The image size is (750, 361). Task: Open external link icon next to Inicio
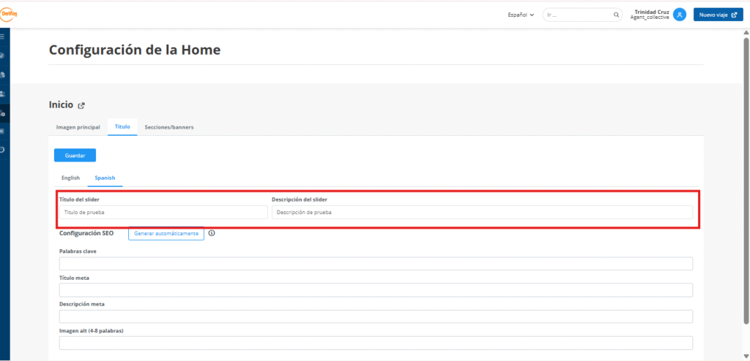[81, 105]
